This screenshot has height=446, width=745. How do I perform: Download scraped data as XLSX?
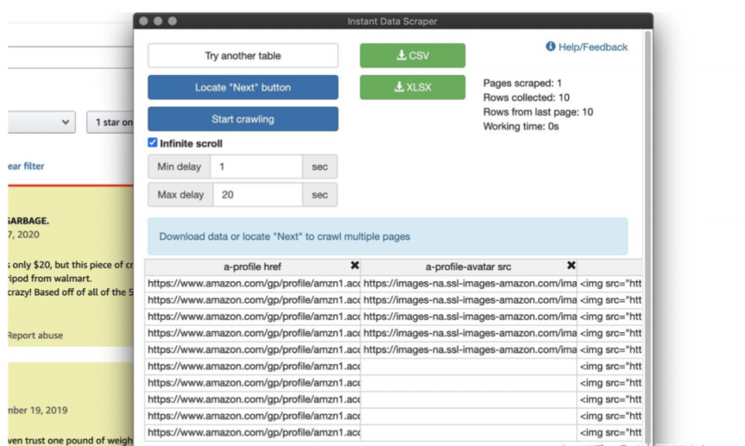[412, 87]
